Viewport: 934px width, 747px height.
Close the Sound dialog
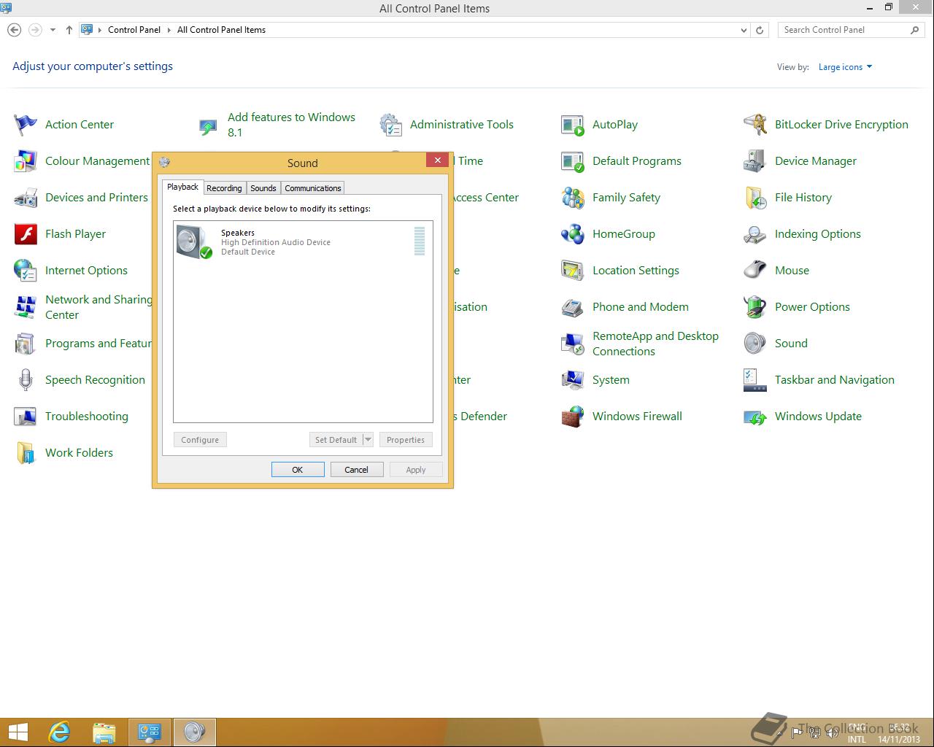click(437, 160)
